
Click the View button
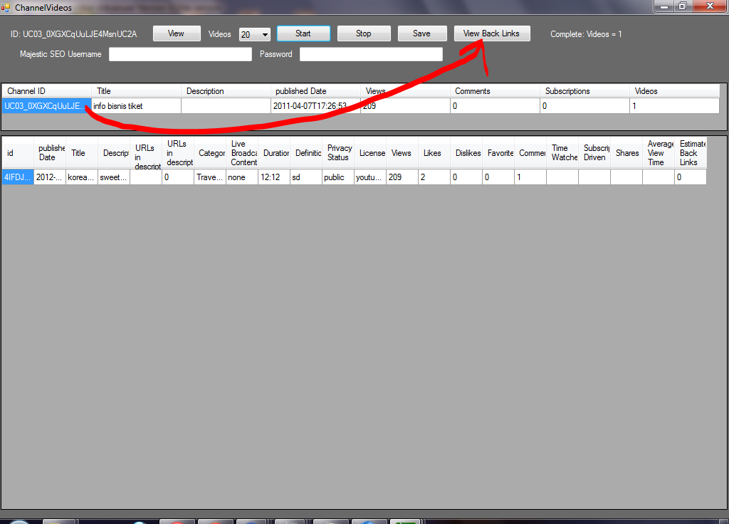pos(177,33)
